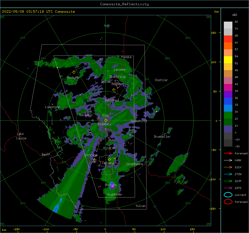This screenshot has height=233, width=249.
Task: Click the orange 111V arrow in legend
Action: 228,167
